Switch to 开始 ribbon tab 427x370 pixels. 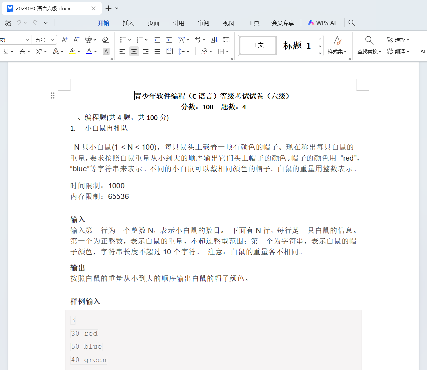click(103, 23)
